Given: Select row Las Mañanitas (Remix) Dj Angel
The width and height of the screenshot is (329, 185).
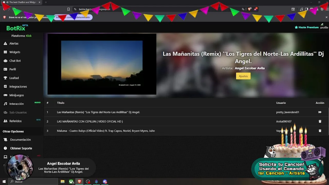Looking at the screenshot, I should (x=186, y=112).
